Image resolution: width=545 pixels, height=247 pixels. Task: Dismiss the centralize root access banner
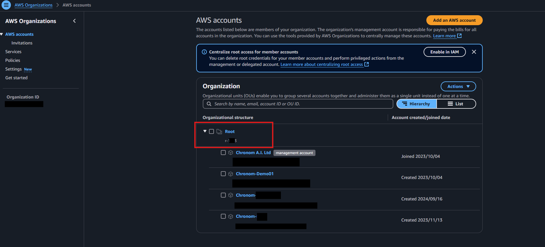click(x=474, y=52)
